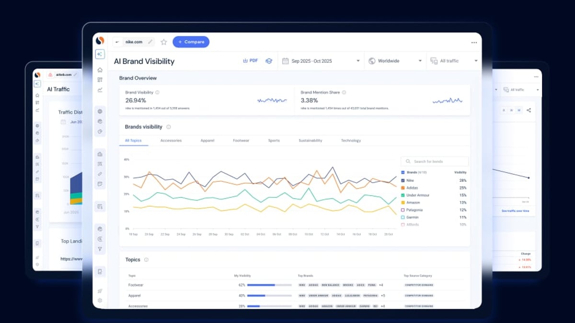The width and height of the screenshot is (575, 323).
Task: Switch to the Footwear tab
Action: click(241, 141)
